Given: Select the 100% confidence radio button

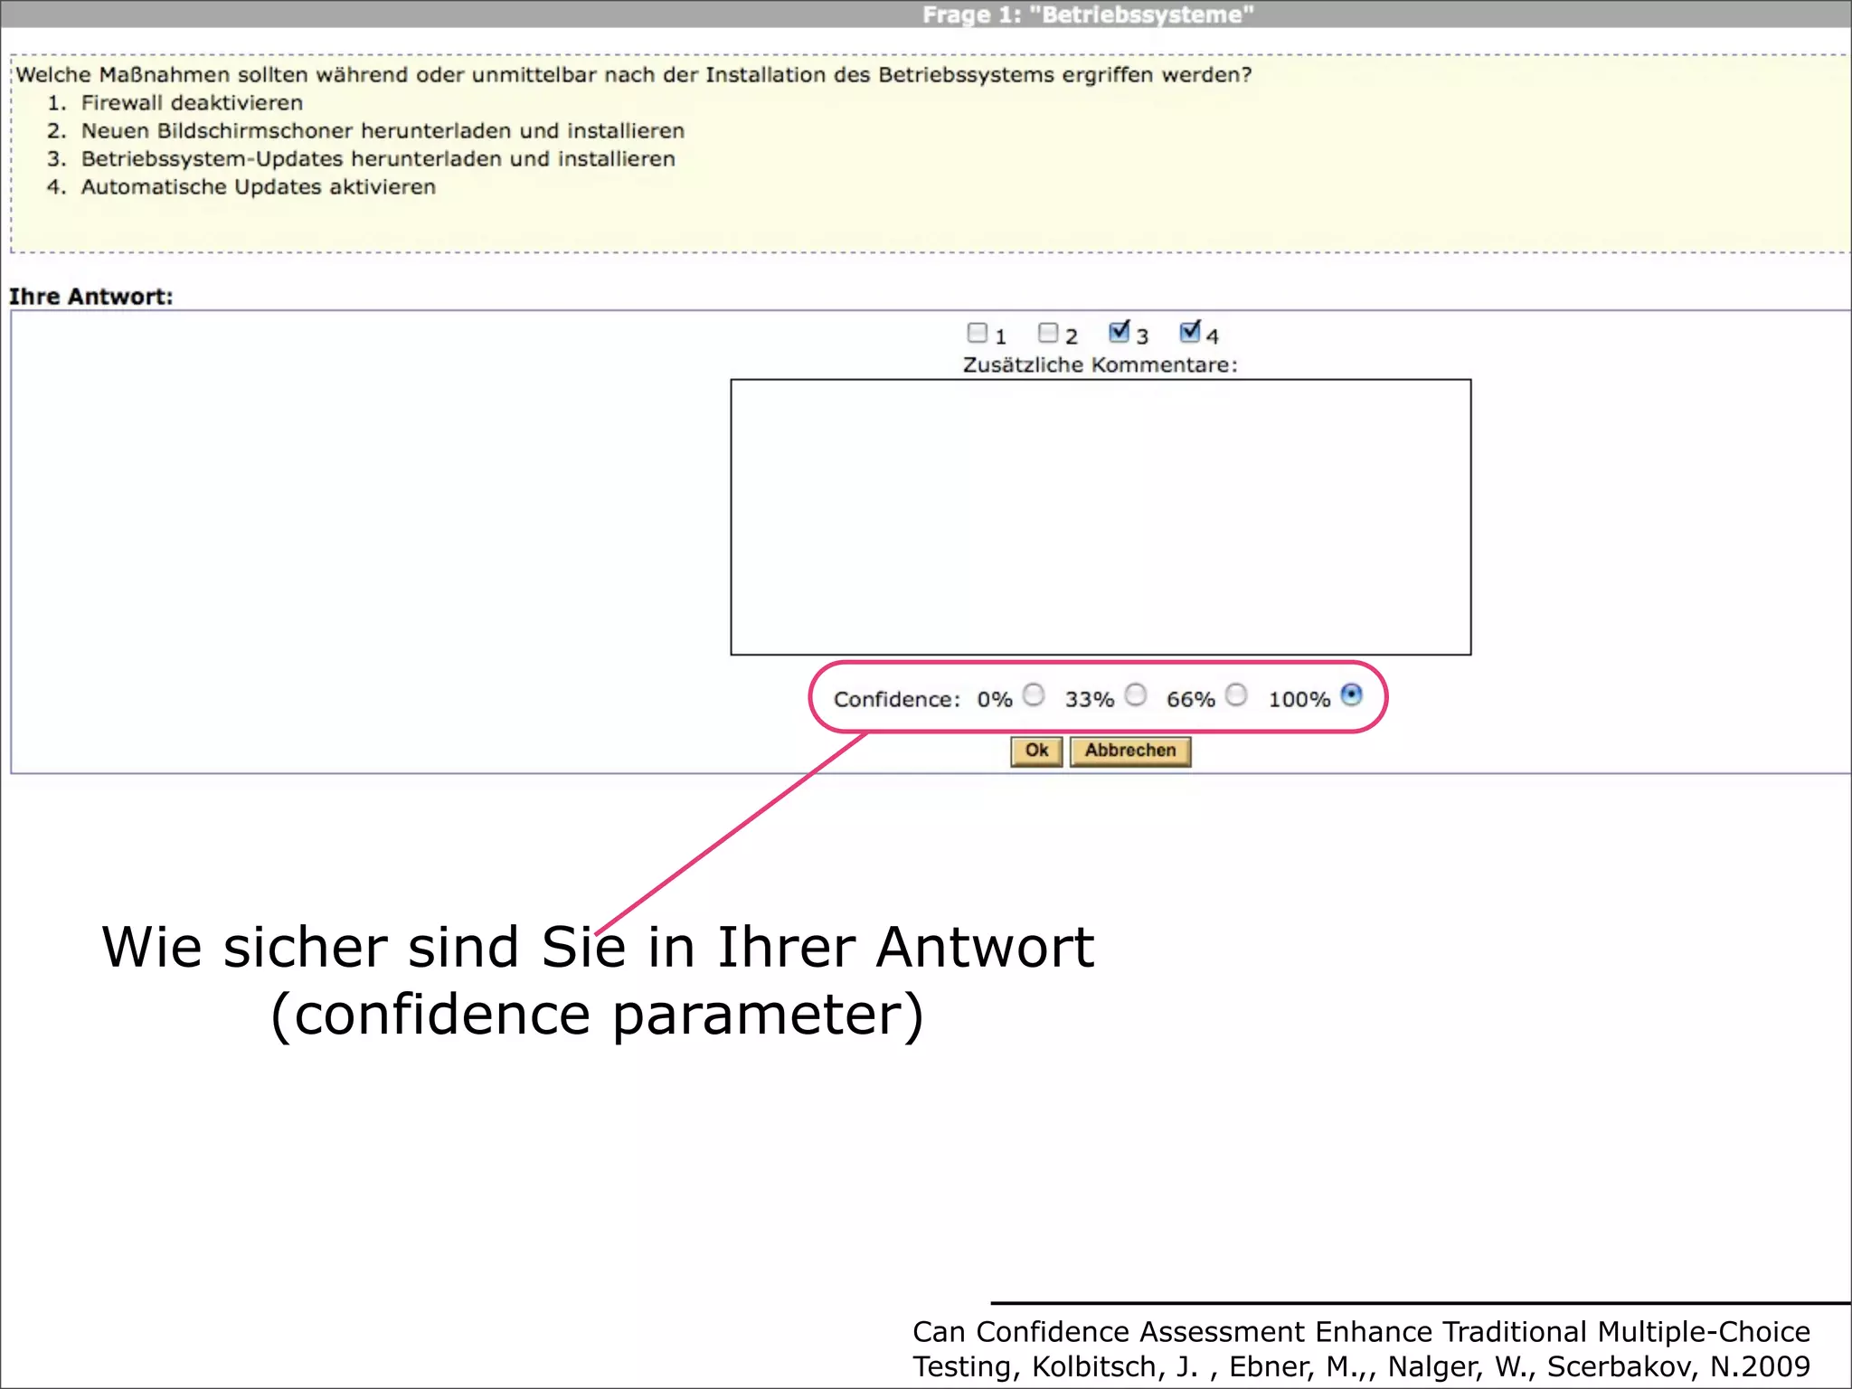Looking at the screenshot, I should click(1351, 695).
